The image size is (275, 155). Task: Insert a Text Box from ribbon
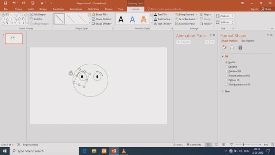(x=36, y=19)
